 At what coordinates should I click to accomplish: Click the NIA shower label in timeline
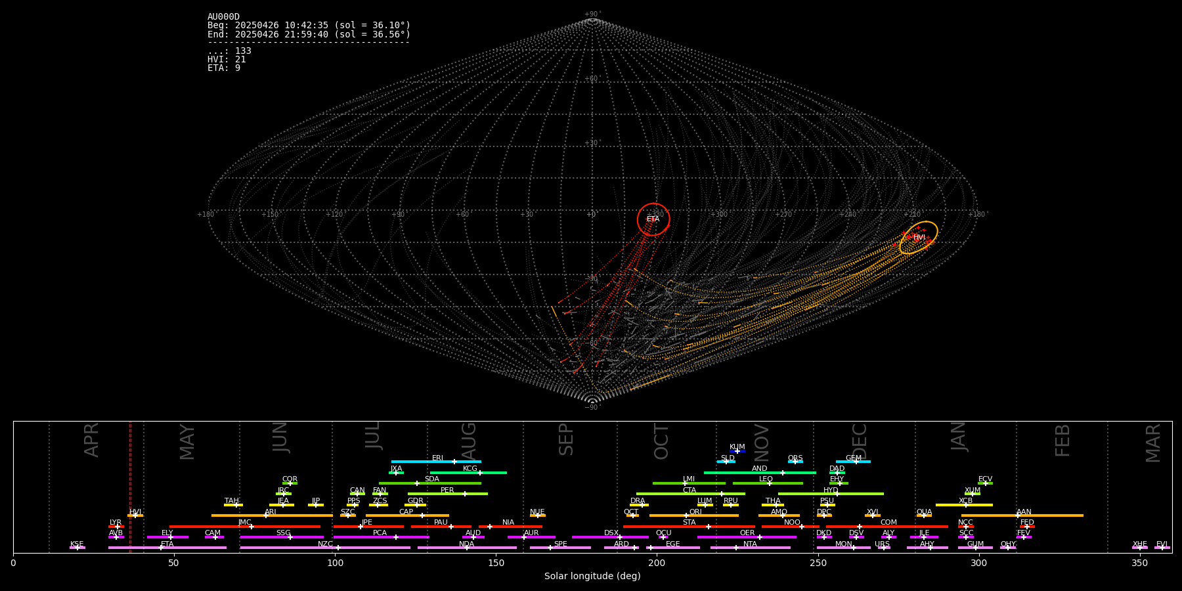[508, 523]
